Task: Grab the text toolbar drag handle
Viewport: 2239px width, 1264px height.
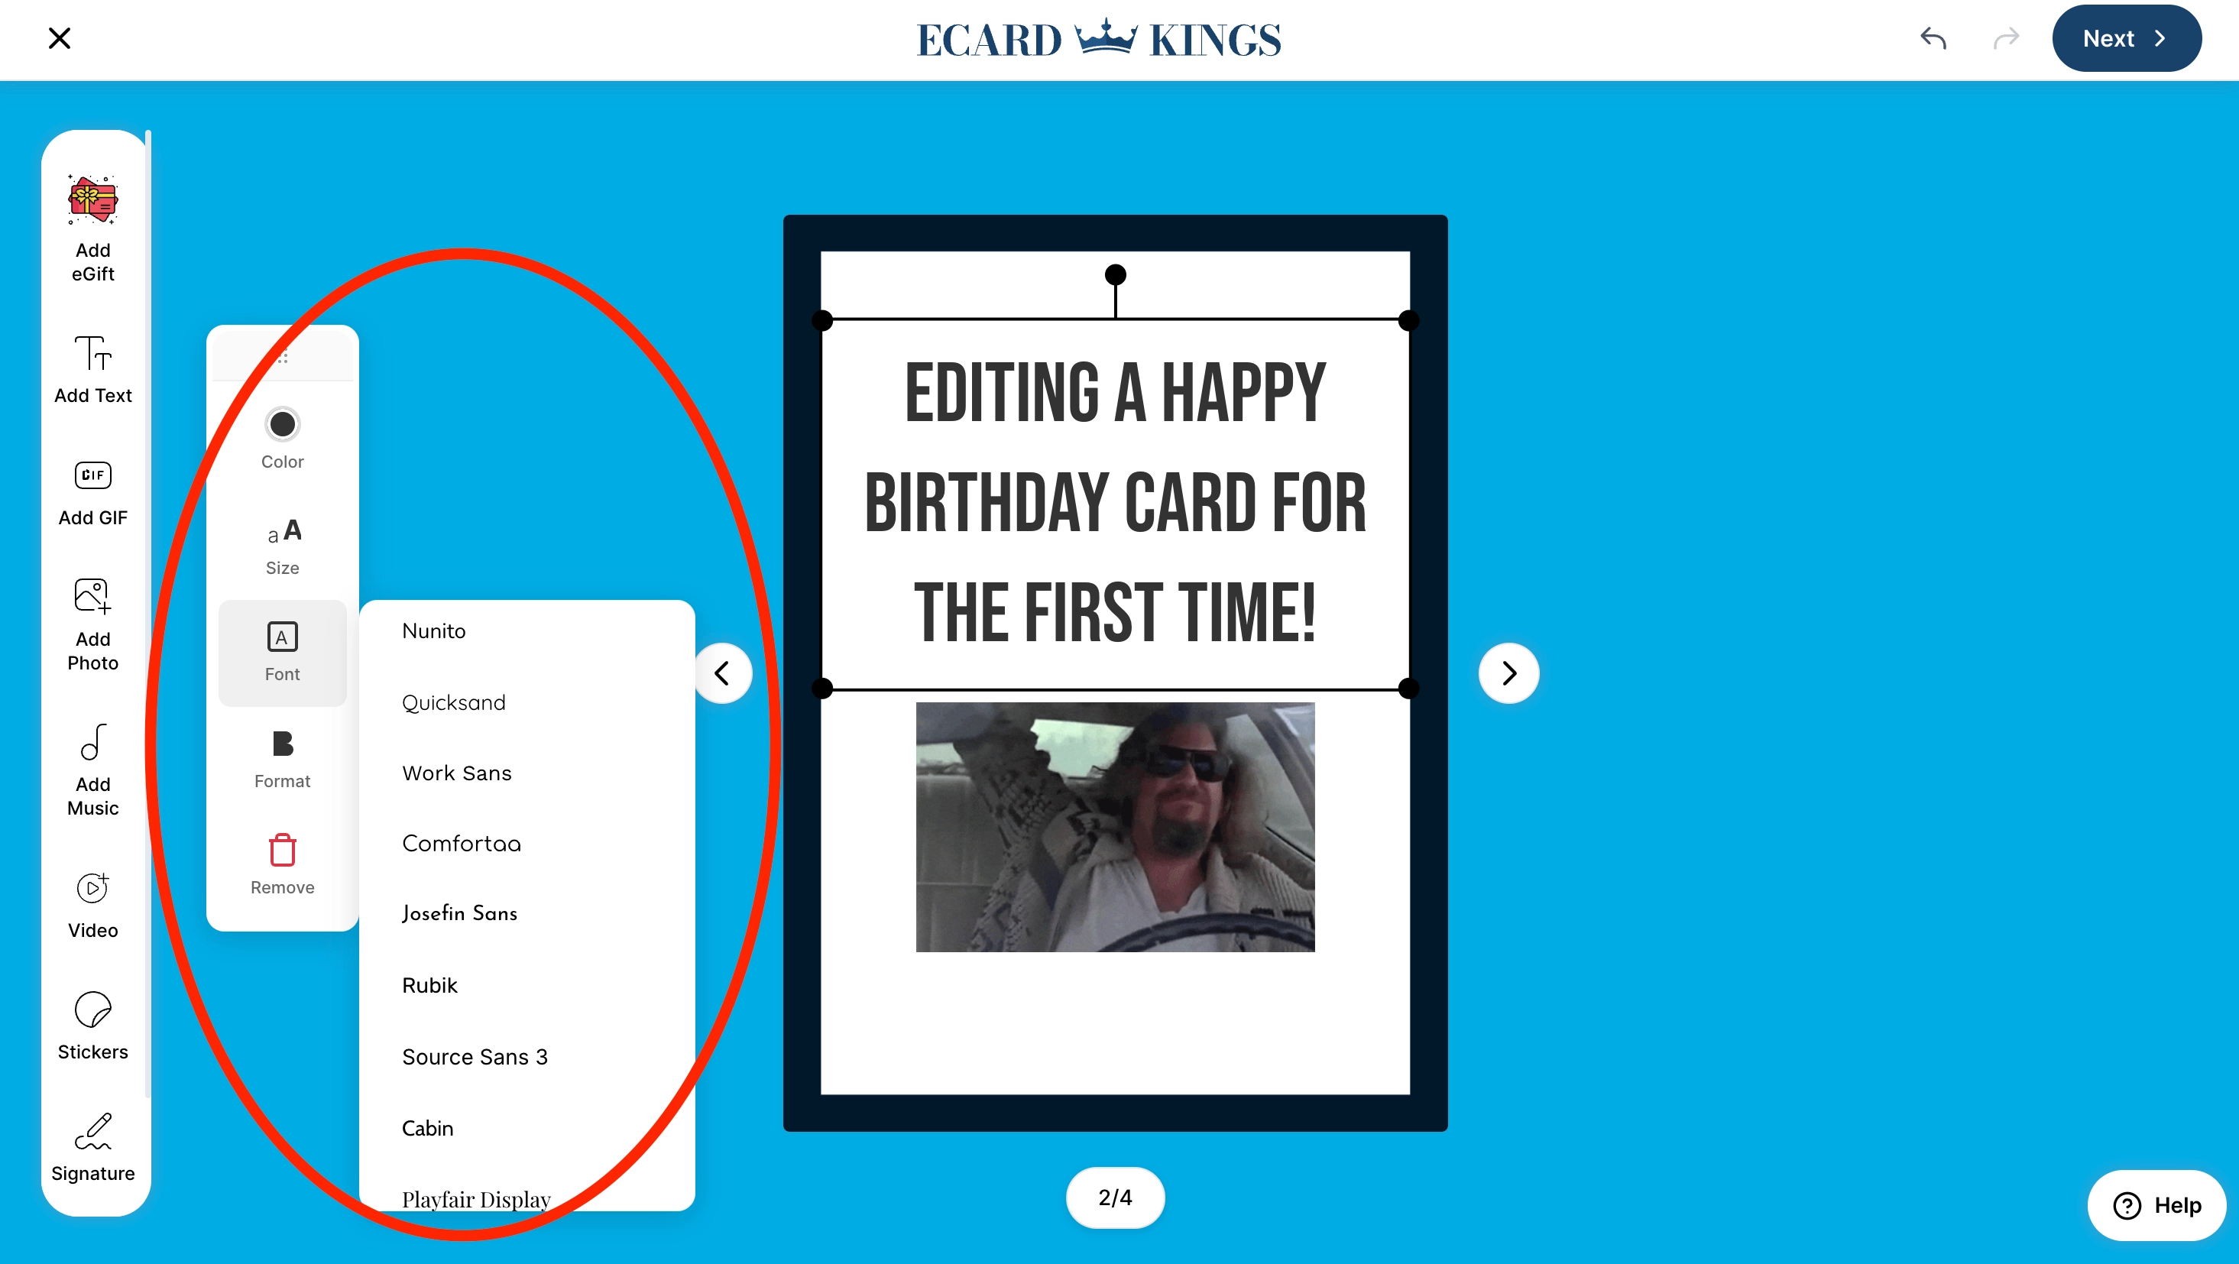Action: (x=283, y=355)
